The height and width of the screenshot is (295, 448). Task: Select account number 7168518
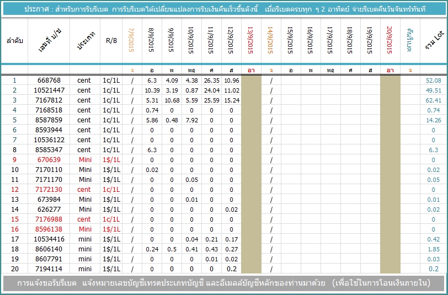click(49, 110)
